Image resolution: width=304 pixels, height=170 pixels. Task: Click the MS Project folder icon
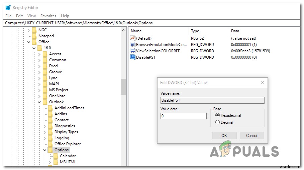coord(45,90)
